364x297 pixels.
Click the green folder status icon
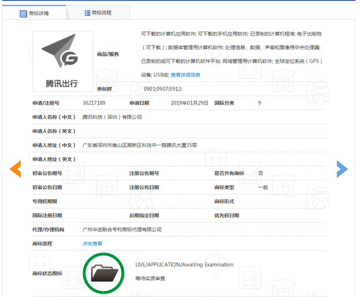coord(103,273)
